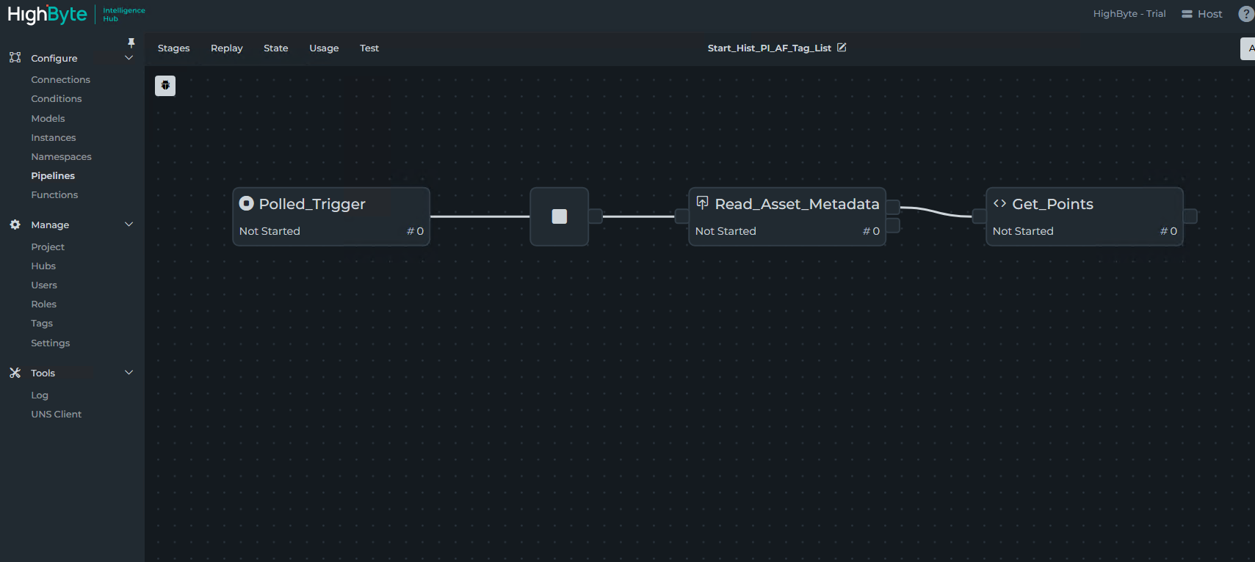Open the help question mark icon
This screenshot has height=562, width=1255.
pos(1245,14)
